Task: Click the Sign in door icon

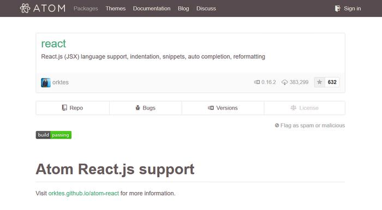Action: tap(337, 9)
